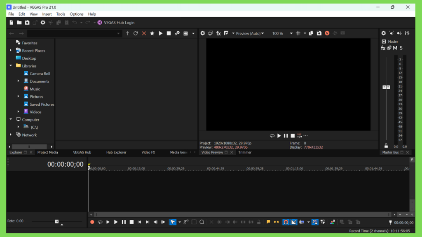
Task: Save the project with the disk icon
Action: (27, 23)
